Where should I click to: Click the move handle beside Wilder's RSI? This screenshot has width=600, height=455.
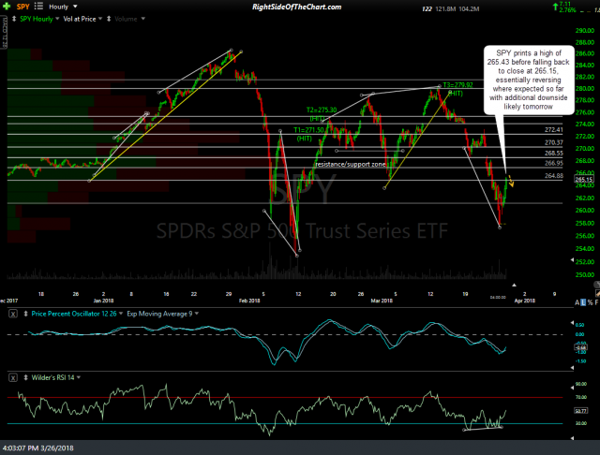coord(25,377)
